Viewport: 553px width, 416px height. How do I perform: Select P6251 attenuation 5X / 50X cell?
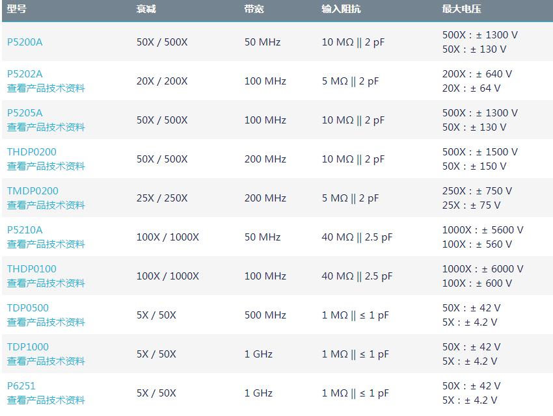tap(156, 393)
